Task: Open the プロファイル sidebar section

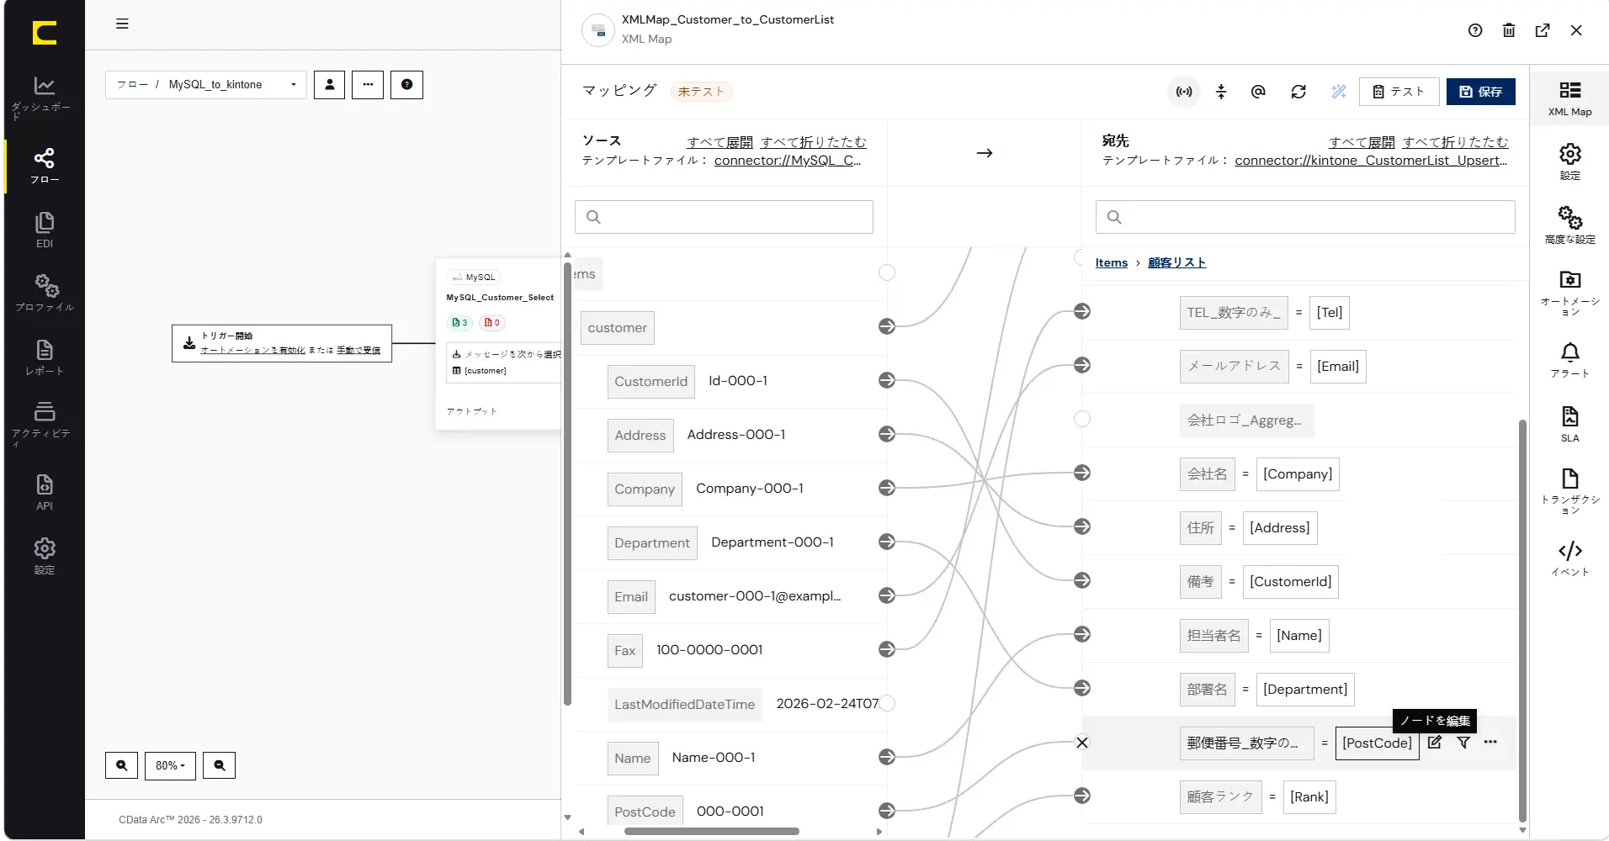Action: [x=44, y=293]
